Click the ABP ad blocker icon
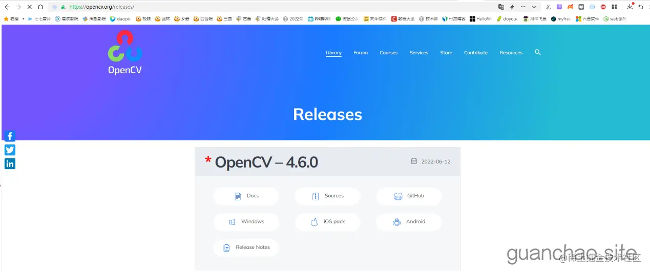Image resolution: width=650 pixels, height=272 pixels. (603, 7)
